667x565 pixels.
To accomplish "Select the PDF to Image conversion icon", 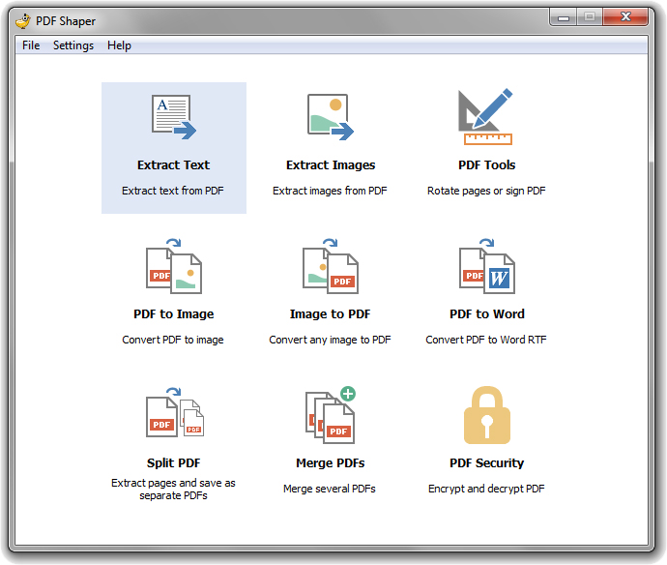I will [x=174, y=266].
